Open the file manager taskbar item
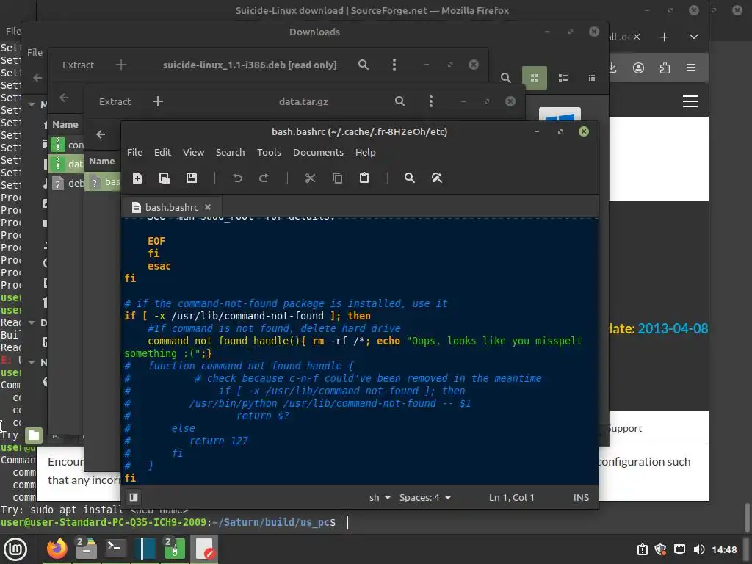The image size is (752, 564). [x=87, y=548]
